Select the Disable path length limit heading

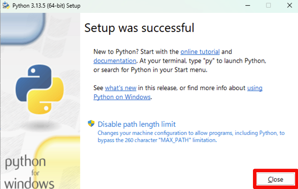(137, 124)
